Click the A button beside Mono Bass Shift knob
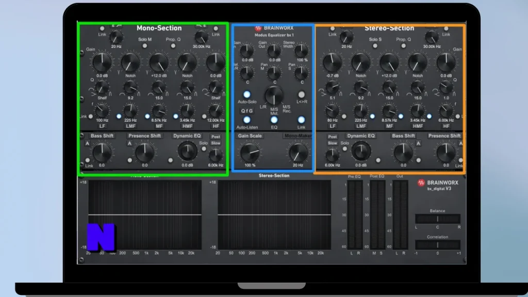Viewport: 528px width, 297px height. pyautogui.click(x=87, y=143)
